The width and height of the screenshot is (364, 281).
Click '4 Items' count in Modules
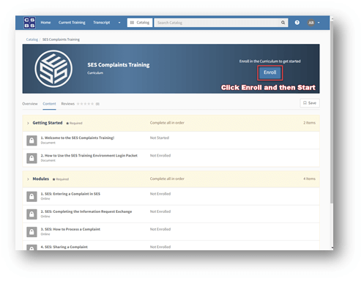pyautogui.click(x=309, y=179)
